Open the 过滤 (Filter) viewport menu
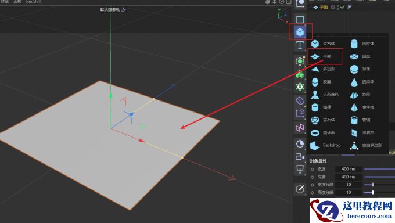The height and width of the screenshot is (223, 395). pyautogui.click(x=5, y=2)
